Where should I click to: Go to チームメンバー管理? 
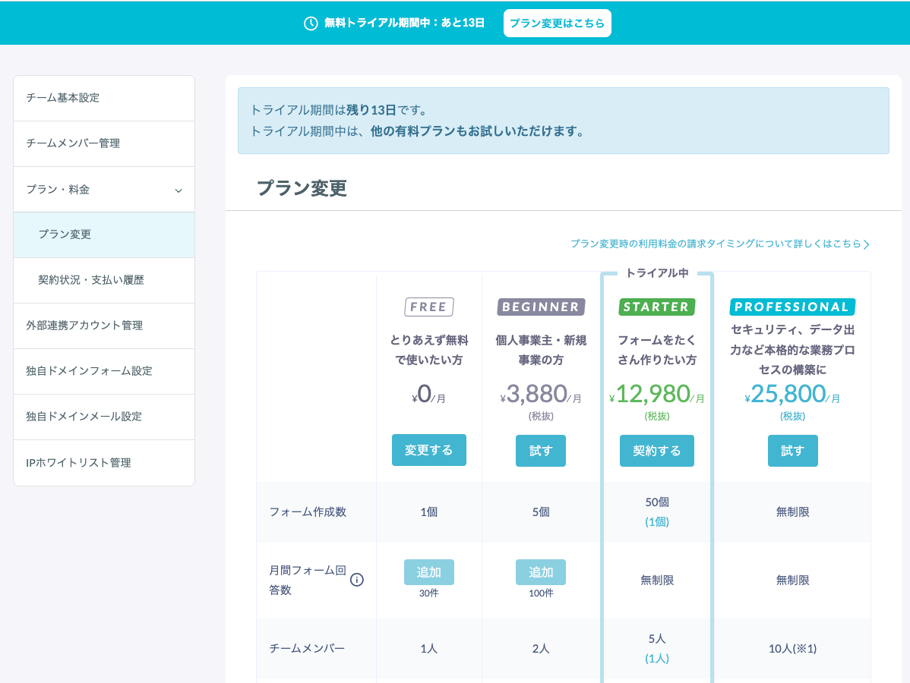pos(104,143)
